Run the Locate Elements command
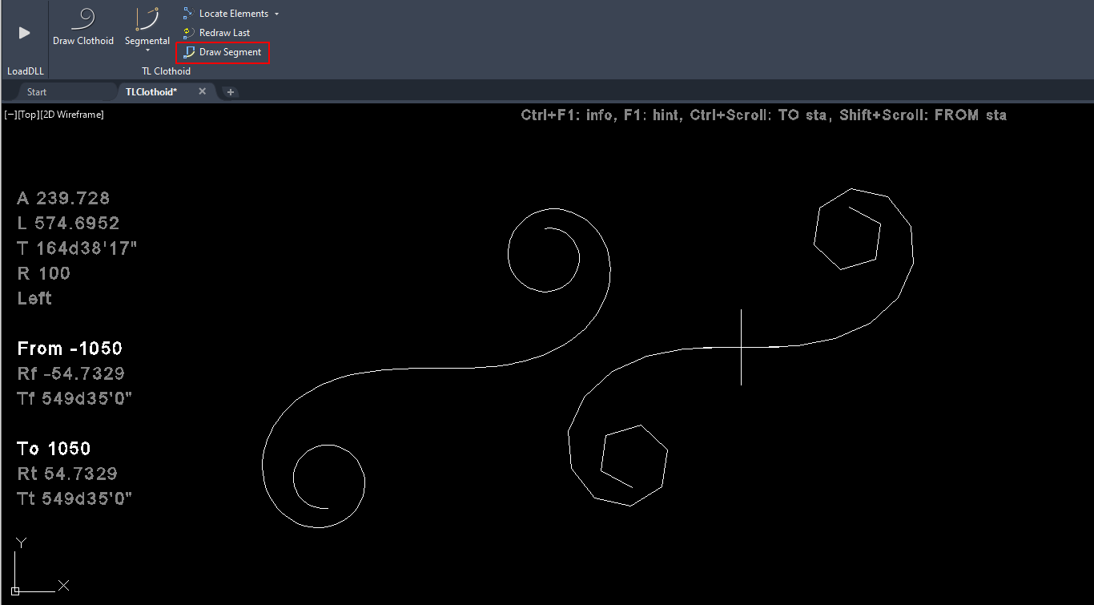The height and width of the screenshot is (605, 1094). [x=227, y=14]
